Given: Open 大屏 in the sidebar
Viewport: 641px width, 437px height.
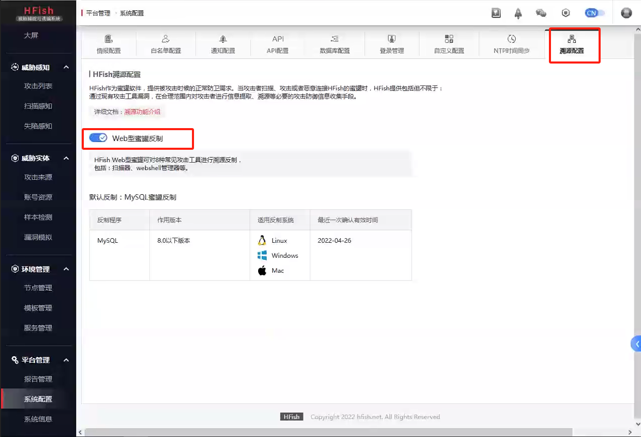Looking at the screenshot, I should coord(31,36).
